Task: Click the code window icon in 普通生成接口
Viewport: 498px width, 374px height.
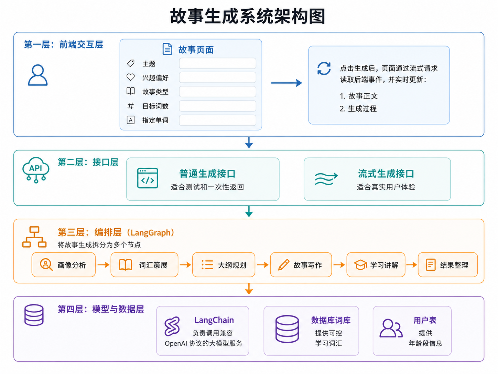Action: click(148, 178)
